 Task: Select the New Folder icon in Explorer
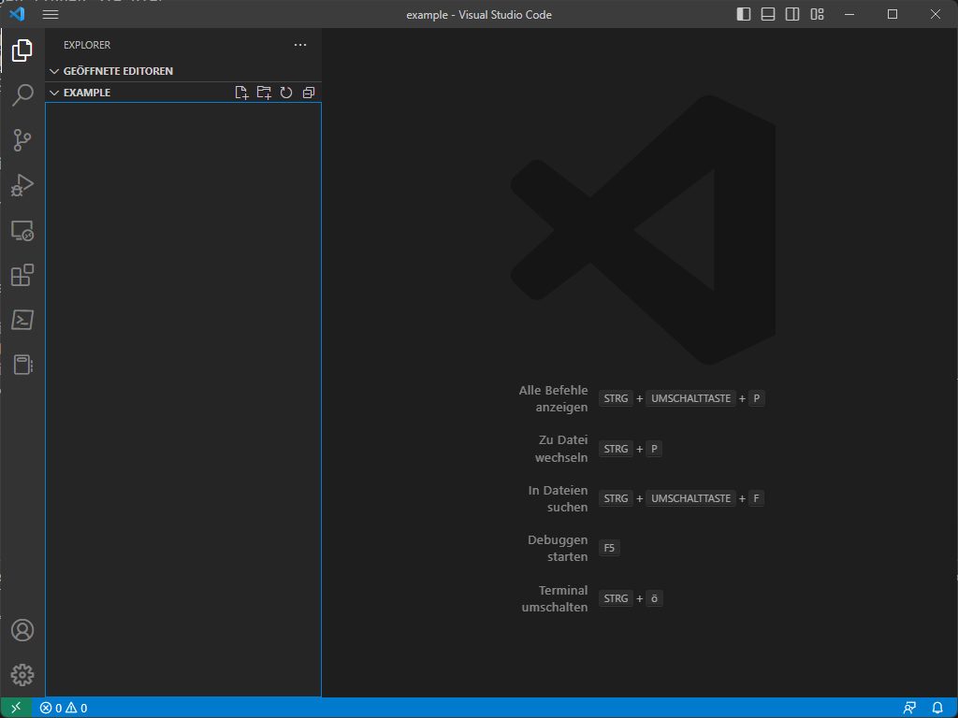(263, 92)
